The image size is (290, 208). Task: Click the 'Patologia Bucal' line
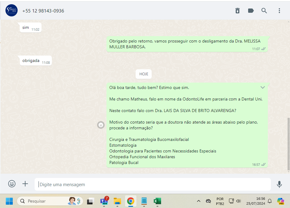click(x=124, y=162)
